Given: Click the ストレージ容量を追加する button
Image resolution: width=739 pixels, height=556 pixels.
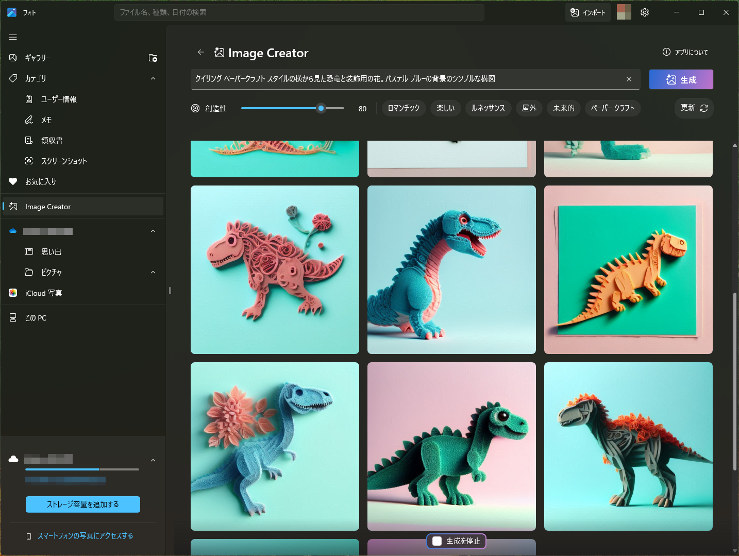Looking at the screenshot, I should [83, 504].
